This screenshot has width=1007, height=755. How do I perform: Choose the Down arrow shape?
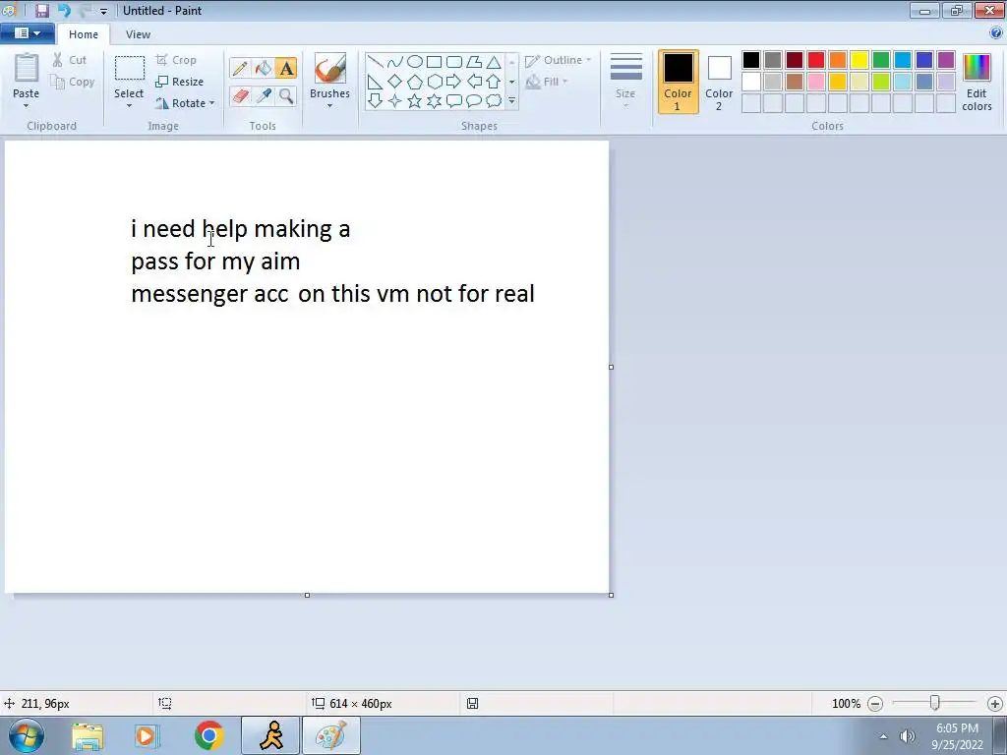click(x=375, y=101)
